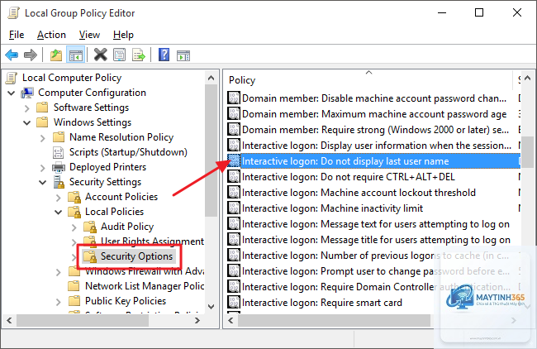This screenshot has height=349, width=537.
Task: Click tree pane horizontal scroll right arrow
Action: 197,321
